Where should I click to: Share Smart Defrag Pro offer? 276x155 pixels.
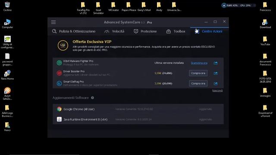click(x=216, y=84)
